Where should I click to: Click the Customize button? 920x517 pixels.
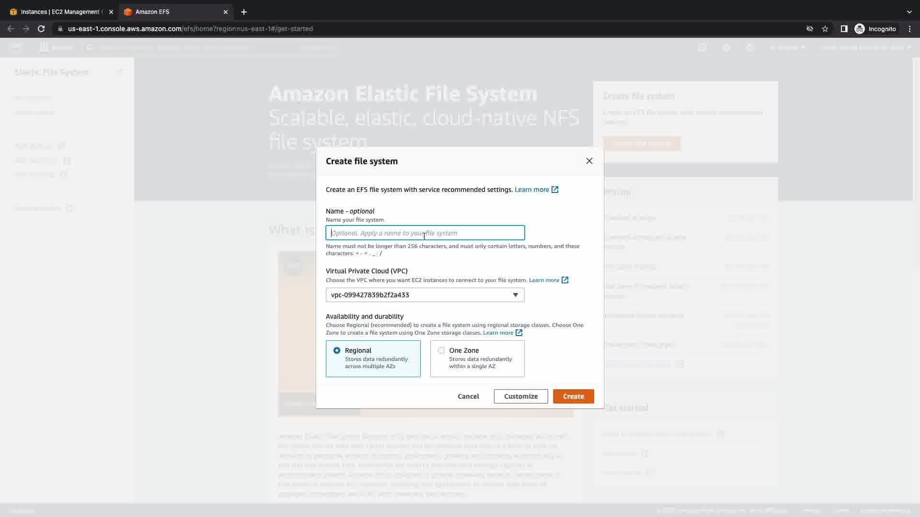click(520, 396)
